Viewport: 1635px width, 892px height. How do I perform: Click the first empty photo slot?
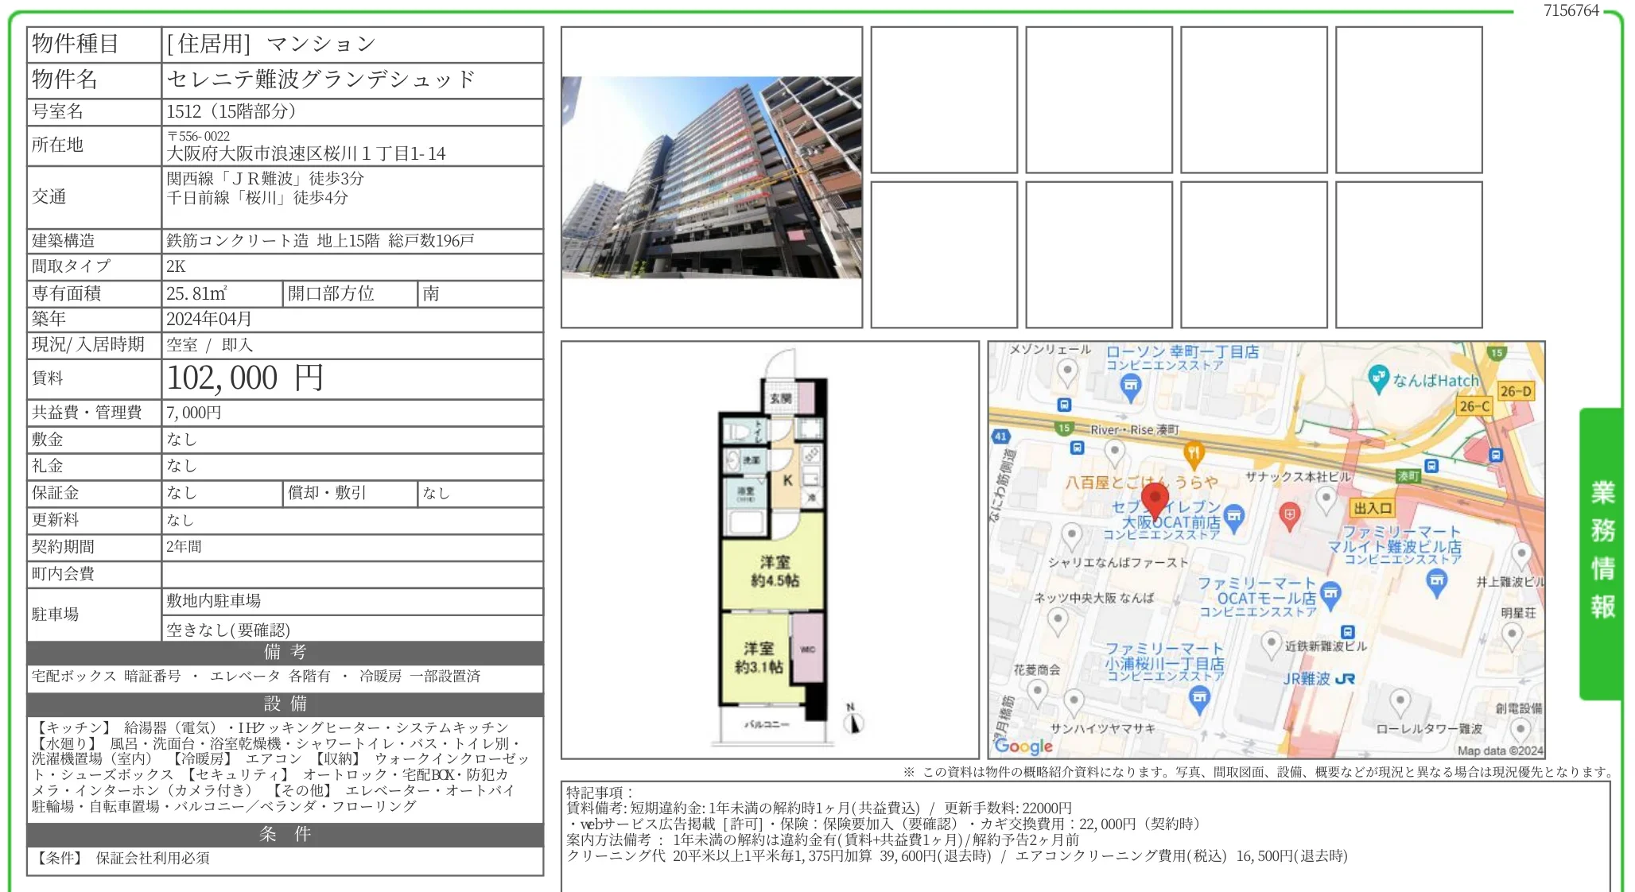[x=943, y=99]
